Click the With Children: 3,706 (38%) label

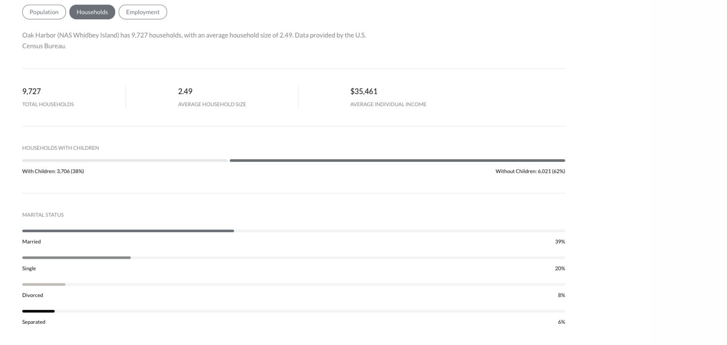[x=53, y=171]
